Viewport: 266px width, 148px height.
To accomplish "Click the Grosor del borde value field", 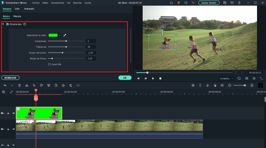I will tap(91, 53).
